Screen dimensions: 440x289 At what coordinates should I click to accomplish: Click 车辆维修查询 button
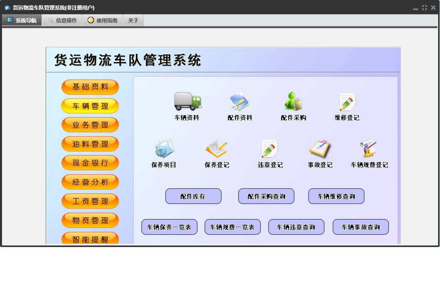click(x=336, y=196)
